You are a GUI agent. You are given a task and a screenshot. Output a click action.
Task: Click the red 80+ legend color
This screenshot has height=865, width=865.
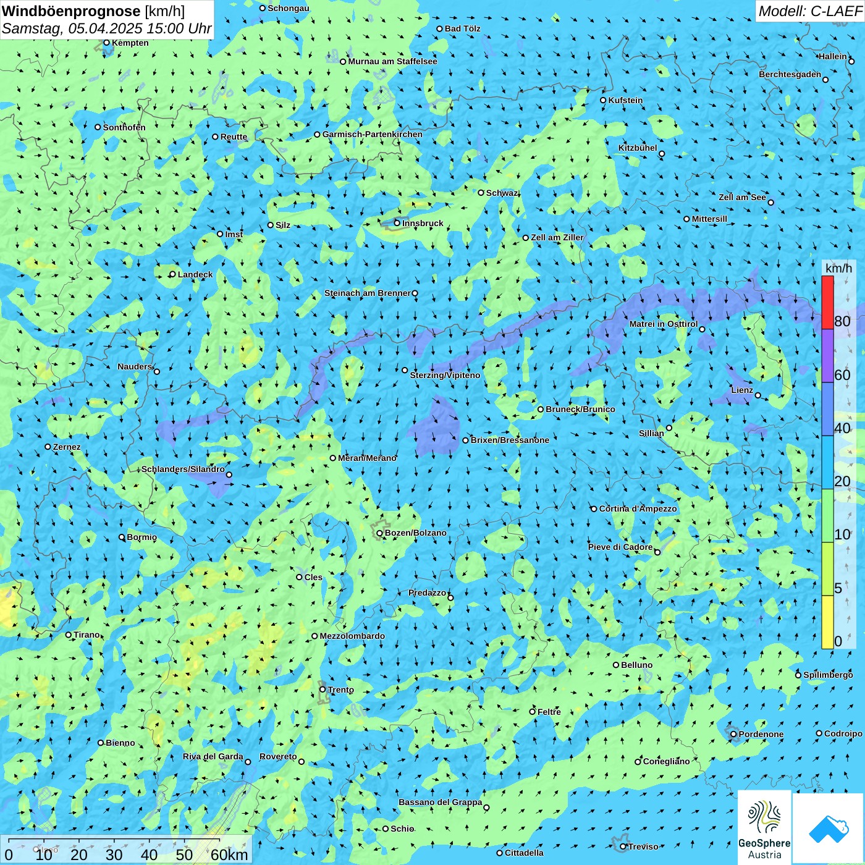tap(827, 302)
